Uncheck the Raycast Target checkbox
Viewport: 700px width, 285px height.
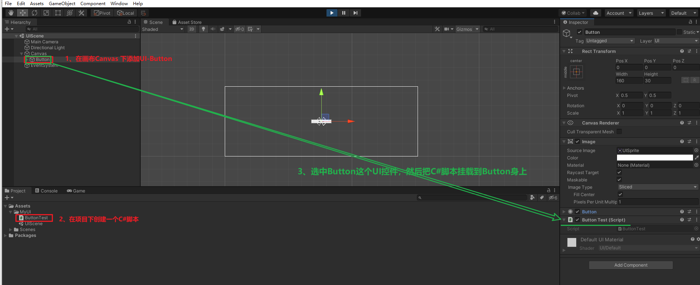coord(619,173)
